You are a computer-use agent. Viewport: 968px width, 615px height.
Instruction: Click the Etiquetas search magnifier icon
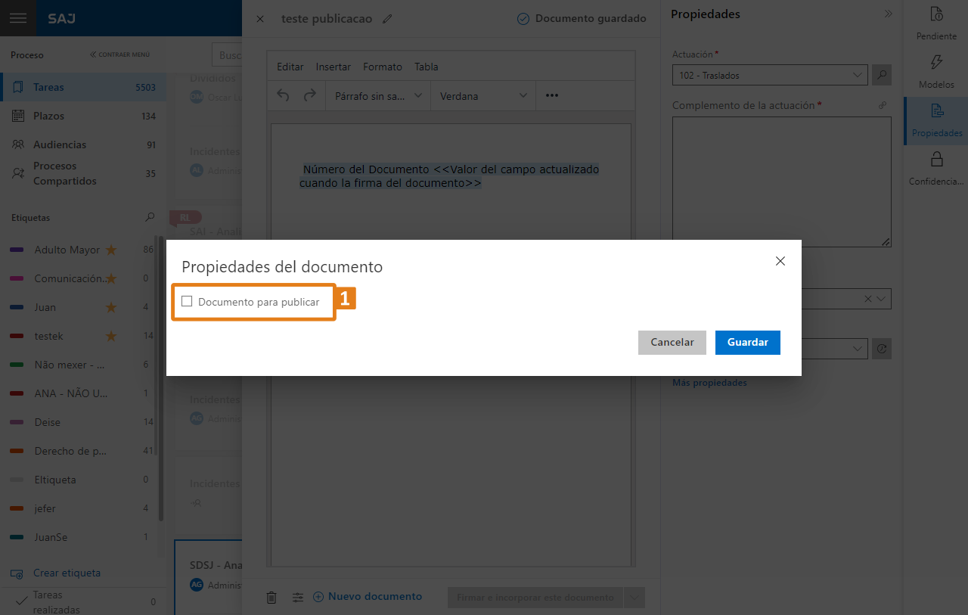(x=150, y=217)
